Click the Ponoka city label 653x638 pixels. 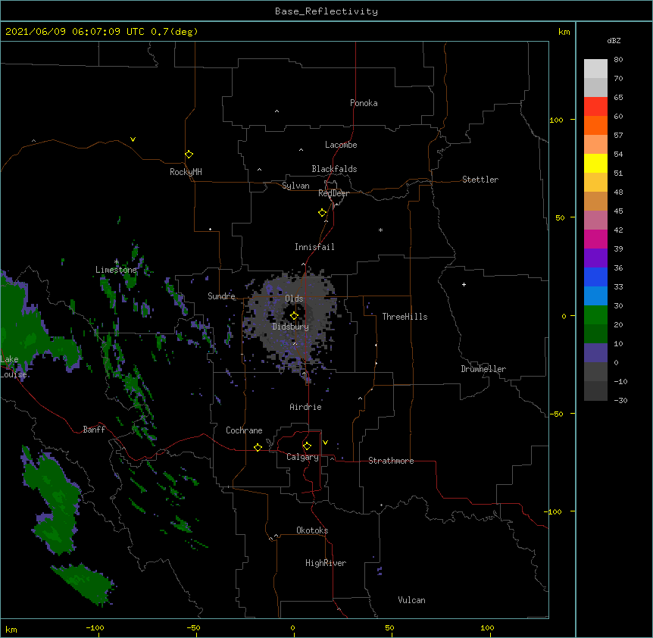click(x=364, y=103)
